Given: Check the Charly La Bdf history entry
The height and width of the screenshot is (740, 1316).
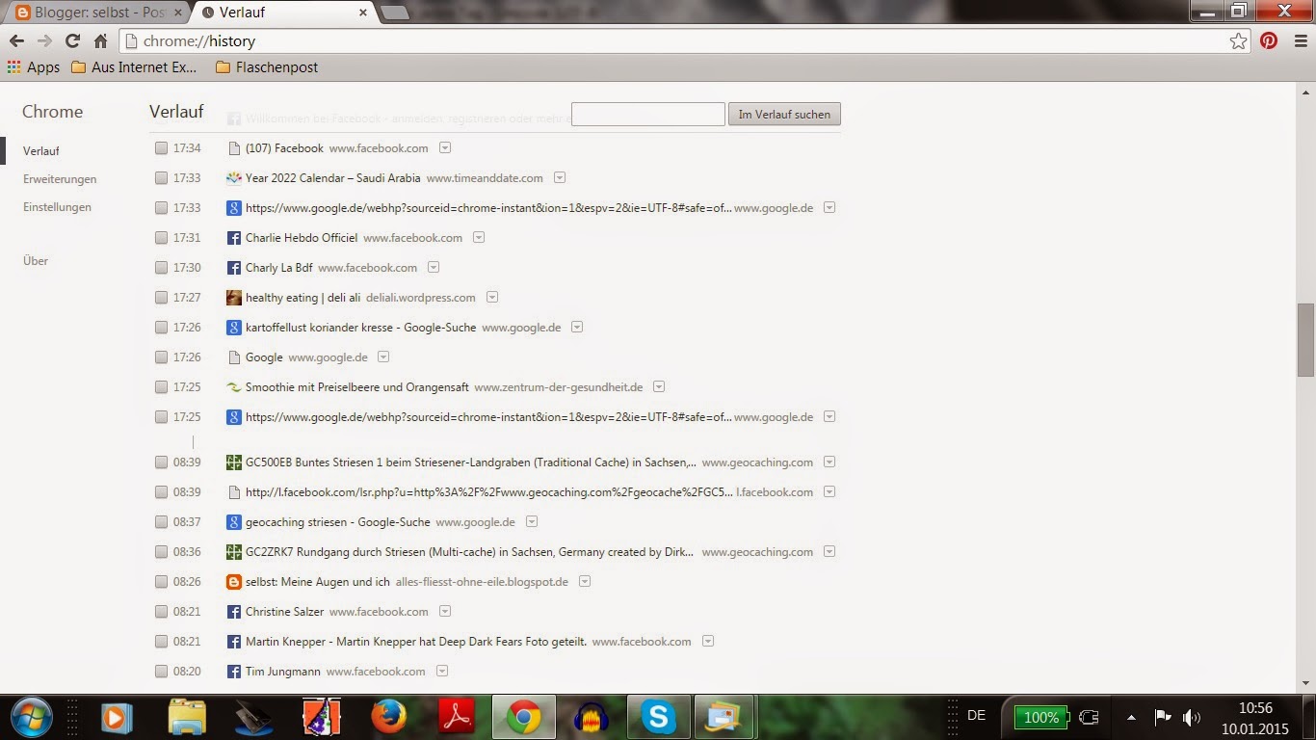Looking at the screenshot, I should (x=161, y=268).
